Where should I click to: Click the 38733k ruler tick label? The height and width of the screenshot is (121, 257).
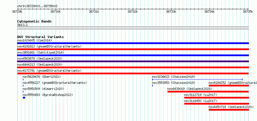coord(171,12)
